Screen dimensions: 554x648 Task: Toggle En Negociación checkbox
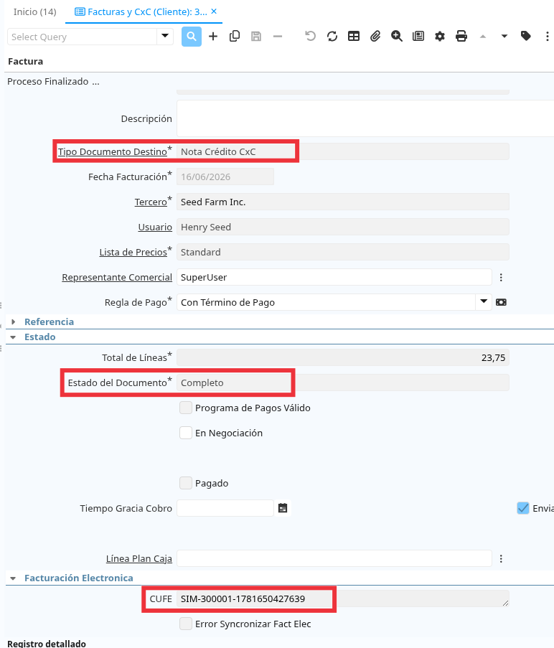(185, 433)
